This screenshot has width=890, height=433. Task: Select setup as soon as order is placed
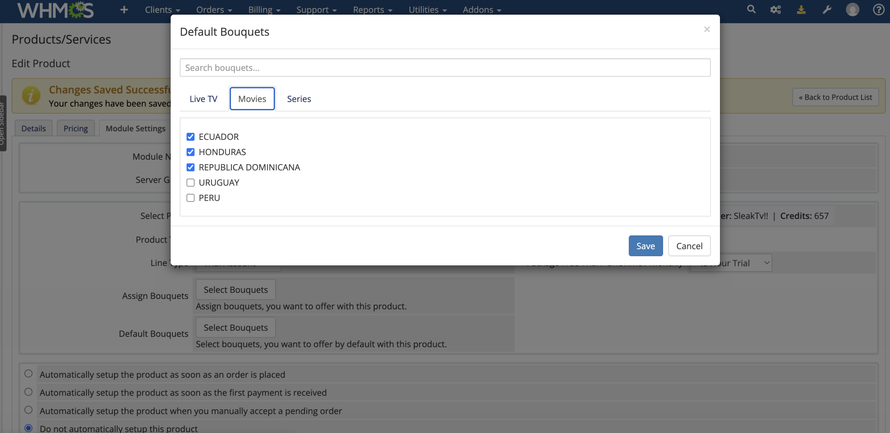pyautogui.click(x=29, y=374)
